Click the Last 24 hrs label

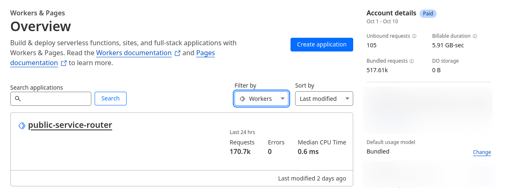point(242,132)
